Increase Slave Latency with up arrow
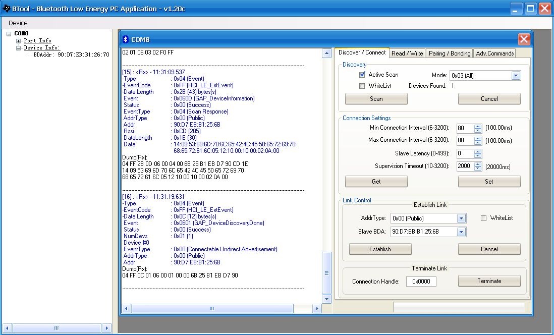Image resolution: width=554 pixels, height=335 pixels. point(478,151)
